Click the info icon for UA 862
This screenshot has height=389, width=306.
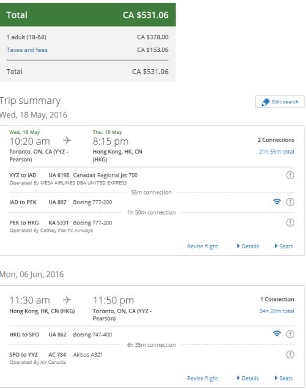point(290,334)
